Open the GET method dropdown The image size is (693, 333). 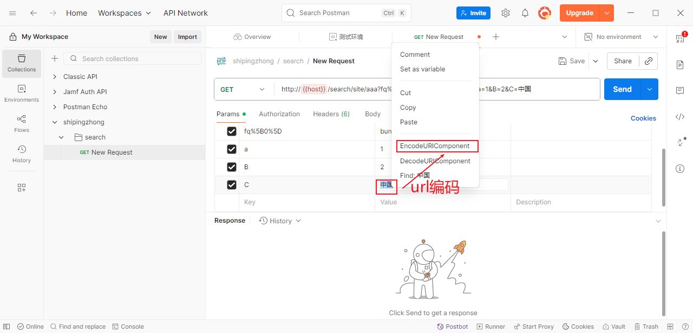pos(244,89)
